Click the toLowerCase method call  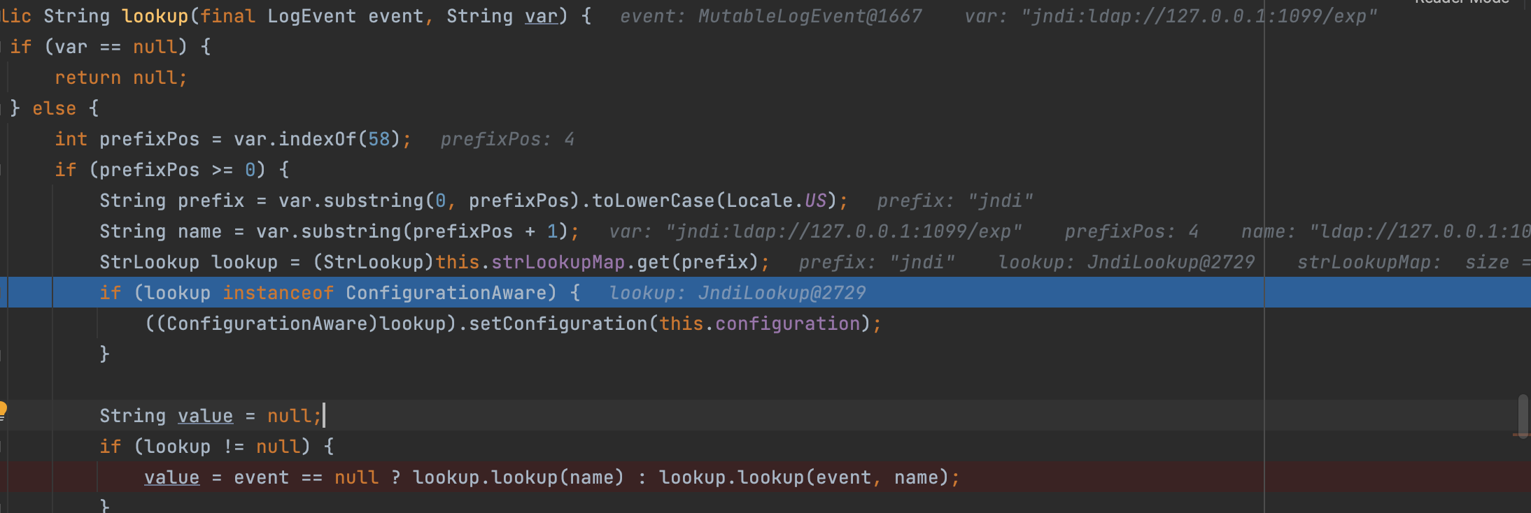(654, 201)
